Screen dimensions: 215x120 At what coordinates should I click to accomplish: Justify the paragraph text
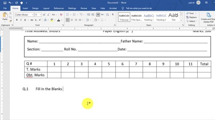tap(80, 20)
